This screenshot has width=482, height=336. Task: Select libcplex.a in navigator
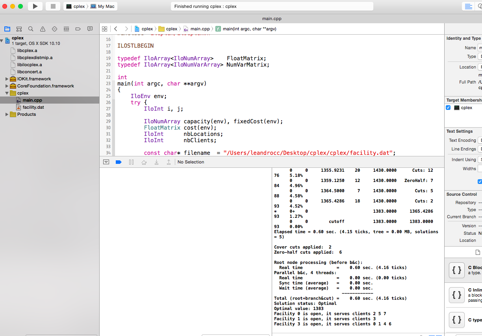(x=27, y=50)
